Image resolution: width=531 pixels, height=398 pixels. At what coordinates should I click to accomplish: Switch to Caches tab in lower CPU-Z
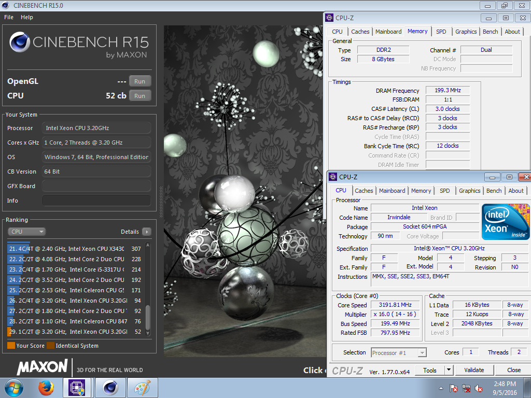tap(364, 191)
